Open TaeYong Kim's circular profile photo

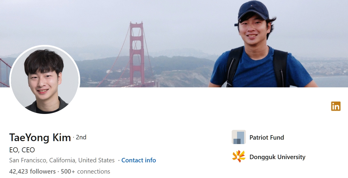click(x=45, y=80)
